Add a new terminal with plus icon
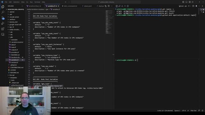This screenshot has height=115, width=205. point(189,6)
